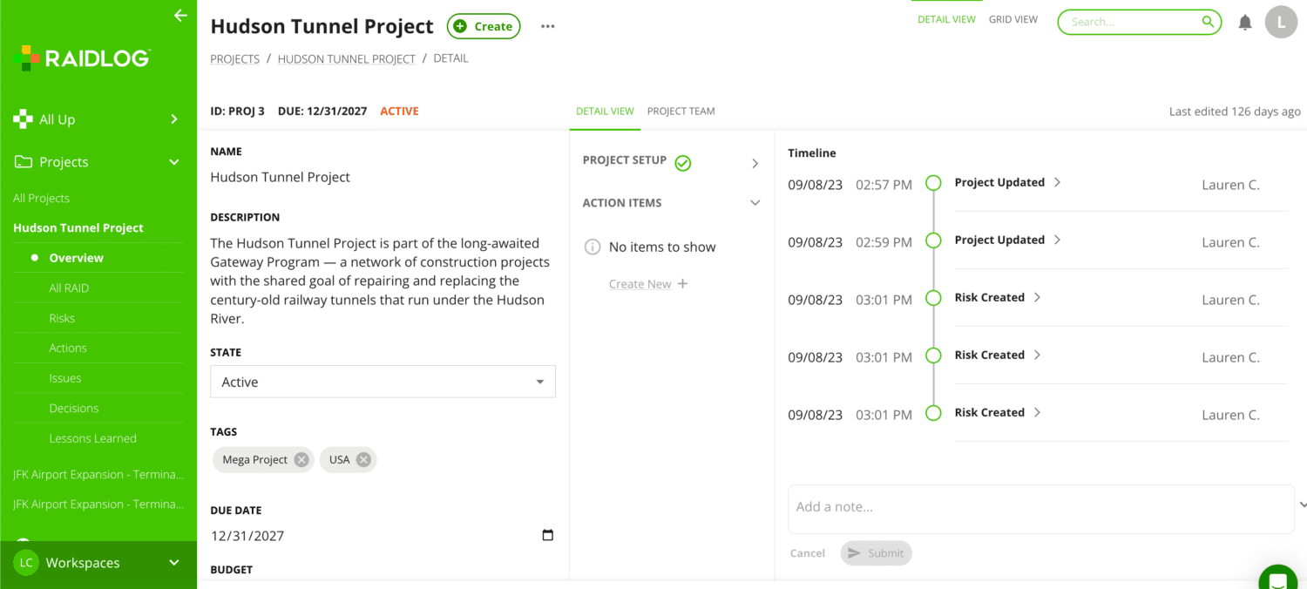1307x589 pixels.
Task: Click the 02:57 PM timeline marker circle
Action: 933,183
